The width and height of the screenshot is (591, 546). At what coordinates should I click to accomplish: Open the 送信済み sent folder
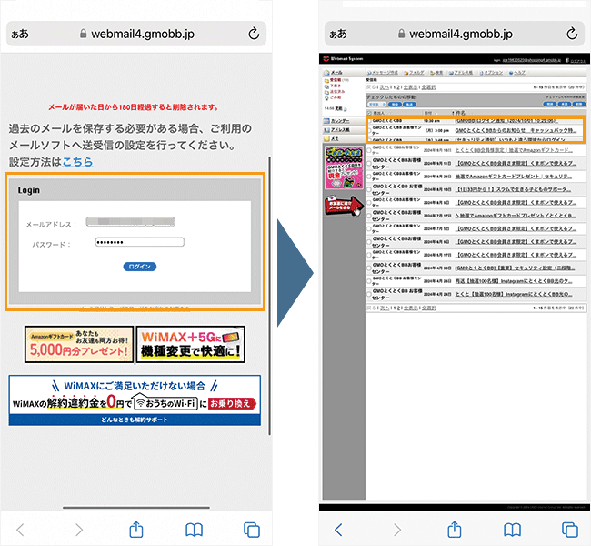pyautogui.click(x=337, y=92)
